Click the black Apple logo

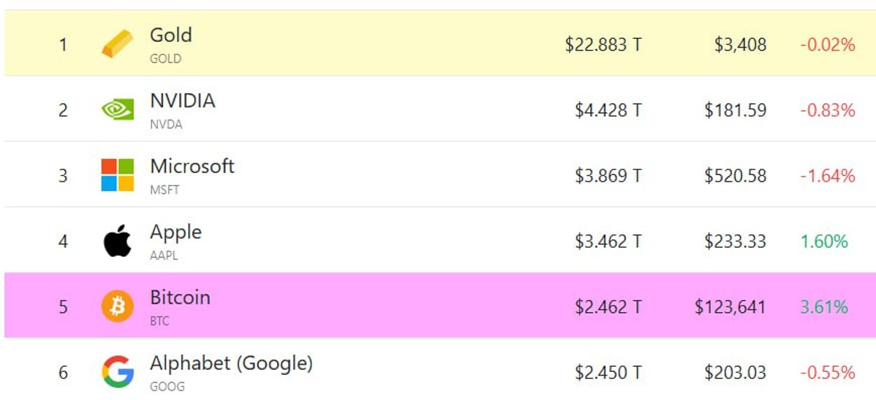click(x=117, y=241)
